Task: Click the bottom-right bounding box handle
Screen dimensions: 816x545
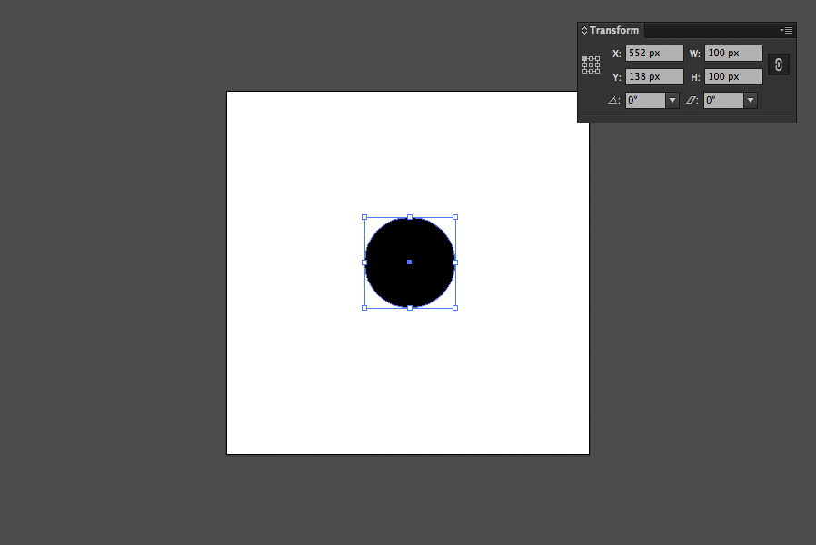Action: click(455, 308)
